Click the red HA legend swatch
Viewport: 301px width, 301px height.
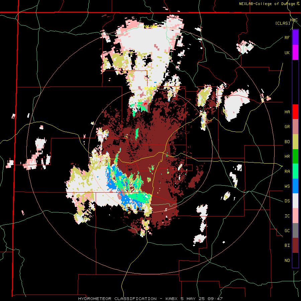[x=295, y=112]
